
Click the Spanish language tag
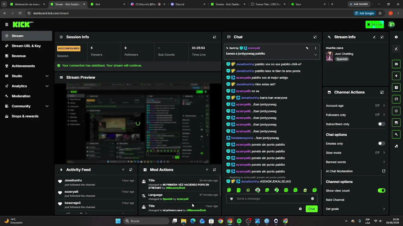[342, 59]
